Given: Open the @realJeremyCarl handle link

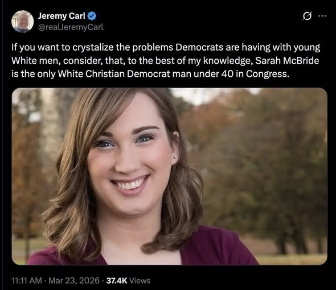Looking at the screenshot, I should 71,27.
